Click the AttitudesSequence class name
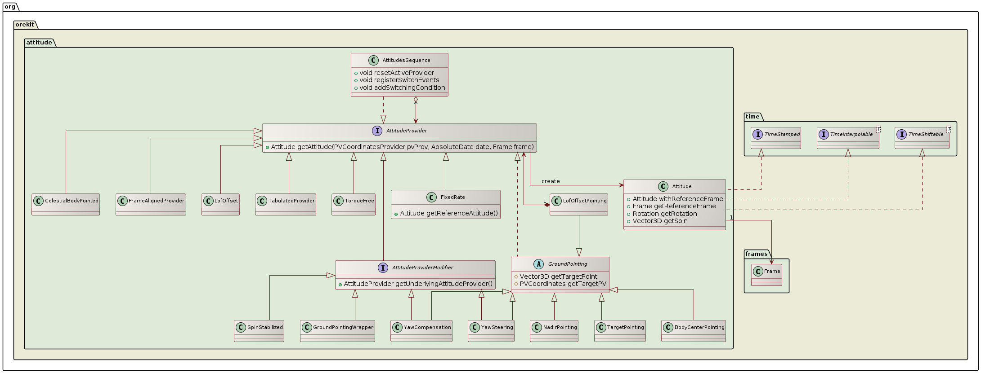The width and height of the screenshot is (981, 373). pos(406,60)
